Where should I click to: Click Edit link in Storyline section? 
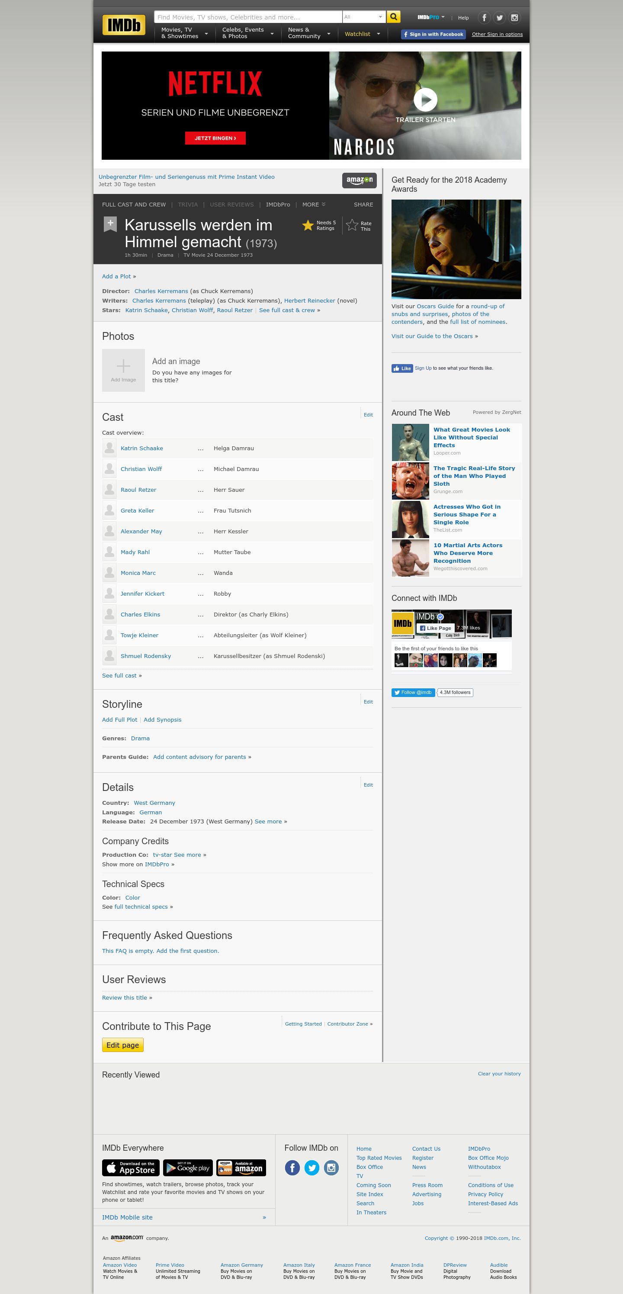pyautogui.click(x=368, y=702)
